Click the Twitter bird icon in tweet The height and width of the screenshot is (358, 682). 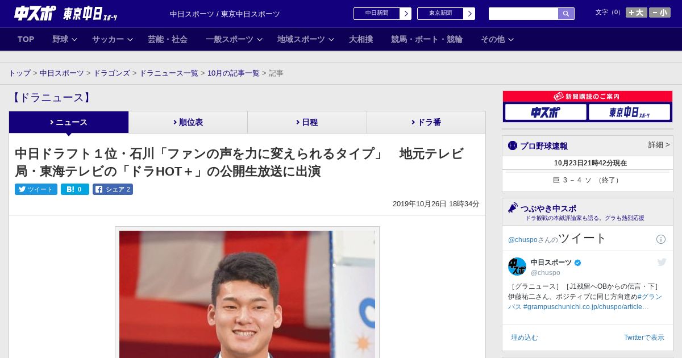click(662, 262)
